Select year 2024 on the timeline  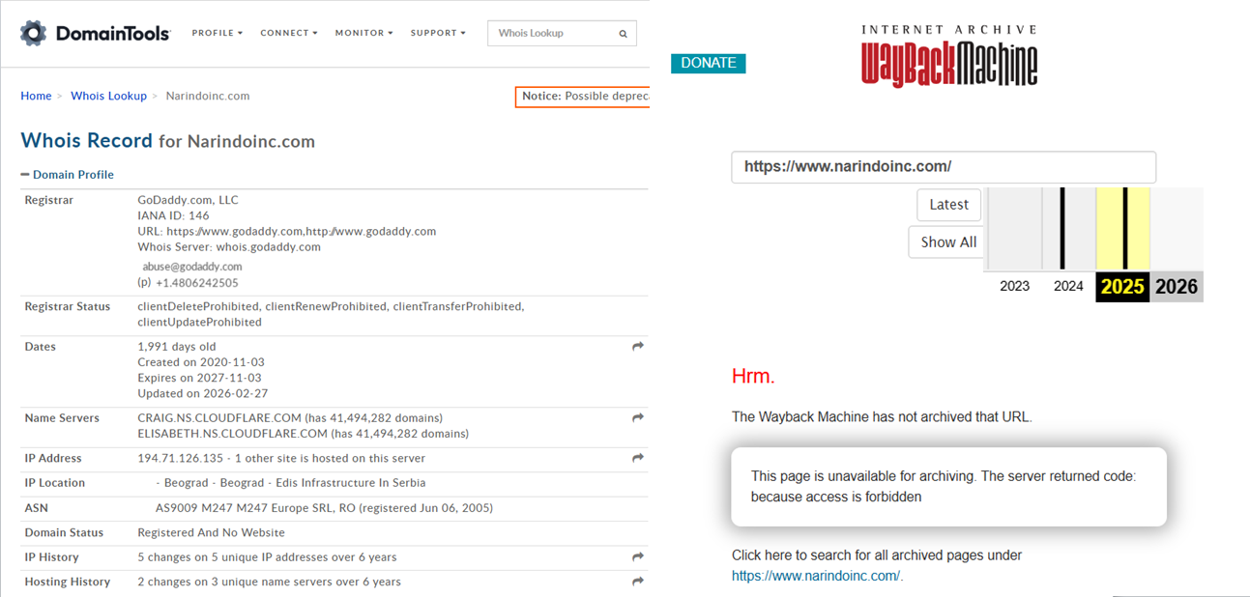(x=1068, y=286)
